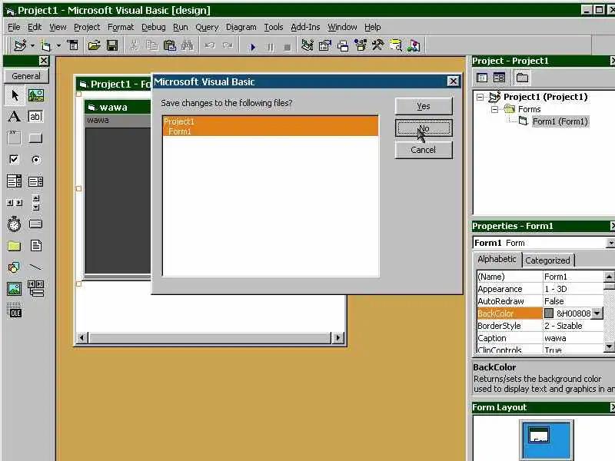Click the Add Form toolbar icon

(46, 46)
